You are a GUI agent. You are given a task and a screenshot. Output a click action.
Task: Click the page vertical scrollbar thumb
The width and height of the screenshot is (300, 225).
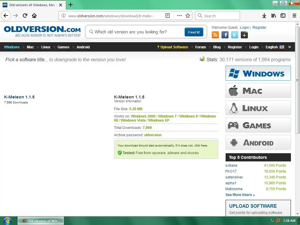point(297,80)
